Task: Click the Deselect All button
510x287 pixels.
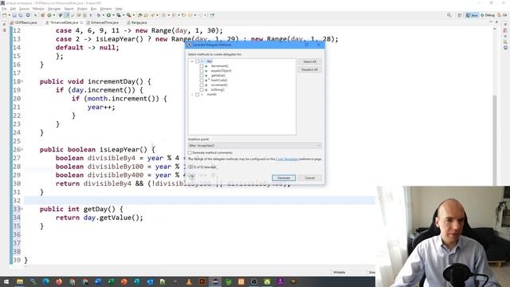Action: (x=310, y=69)
